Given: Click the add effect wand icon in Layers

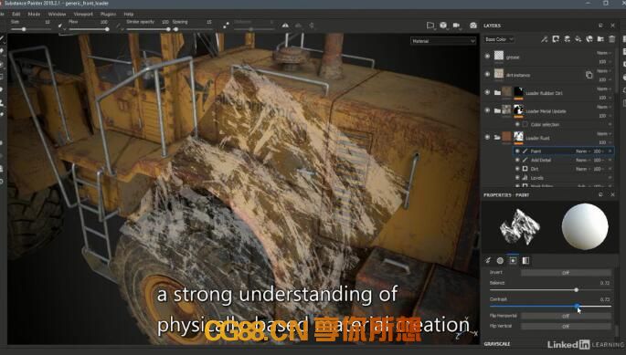Looking at the screenshot, I should coord(544,39).
